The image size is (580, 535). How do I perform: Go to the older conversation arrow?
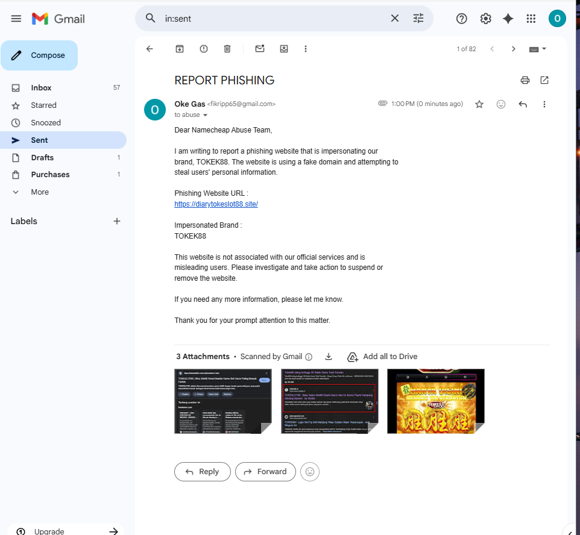(513, 49)
